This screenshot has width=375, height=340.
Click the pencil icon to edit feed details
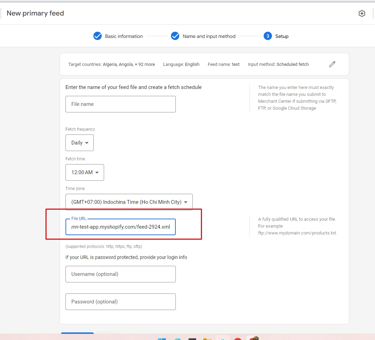tap(332, 64)
